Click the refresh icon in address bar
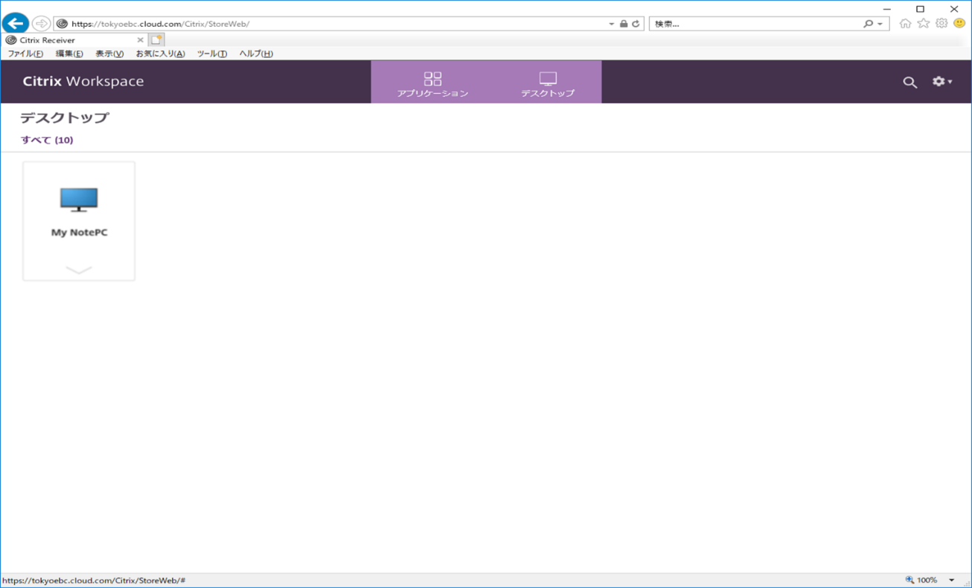 click(636, 24)
